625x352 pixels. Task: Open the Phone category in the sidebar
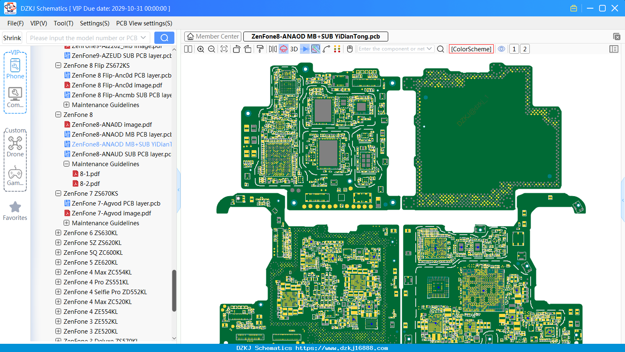pos(15,69)
